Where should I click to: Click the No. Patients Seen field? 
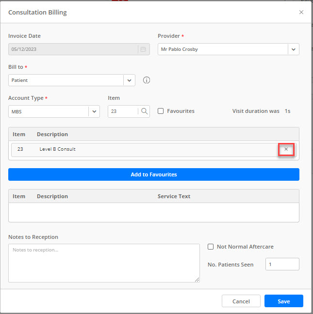coord(282,265)
